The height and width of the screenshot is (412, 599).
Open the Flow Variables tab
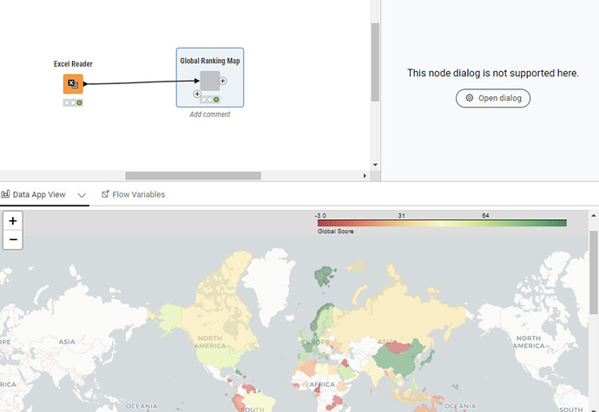[138, 194]
